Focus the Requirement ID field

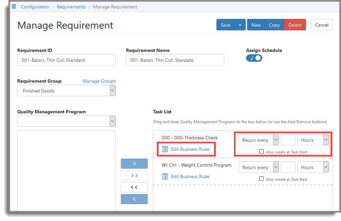point(66,60)
